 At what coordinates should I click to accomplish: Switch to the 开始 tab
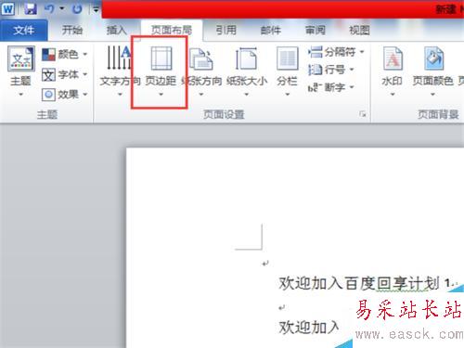point(72,30)
